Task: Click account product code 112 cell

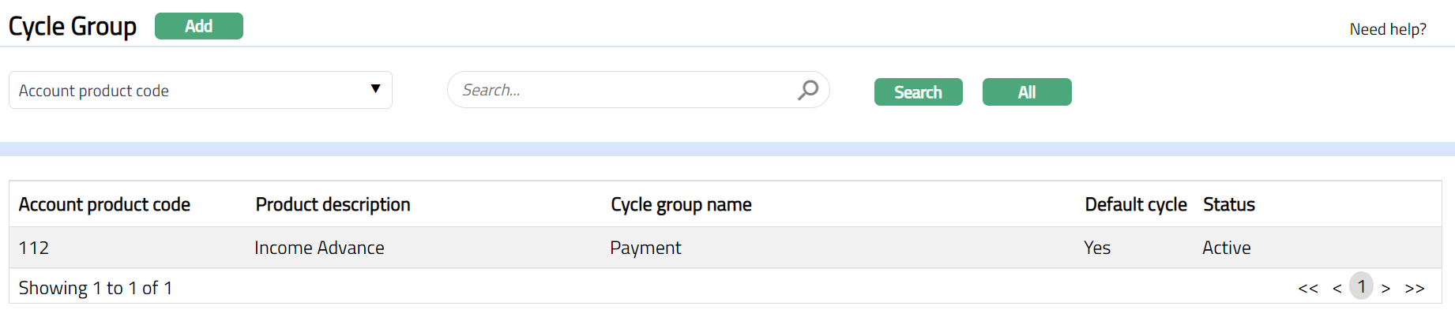Action: click(34, 248)
